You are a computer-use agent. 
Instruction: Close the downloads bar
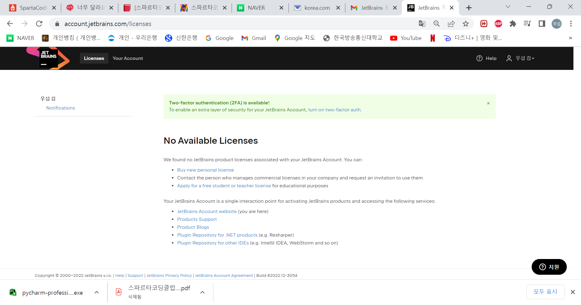click(x=573, y=292)
